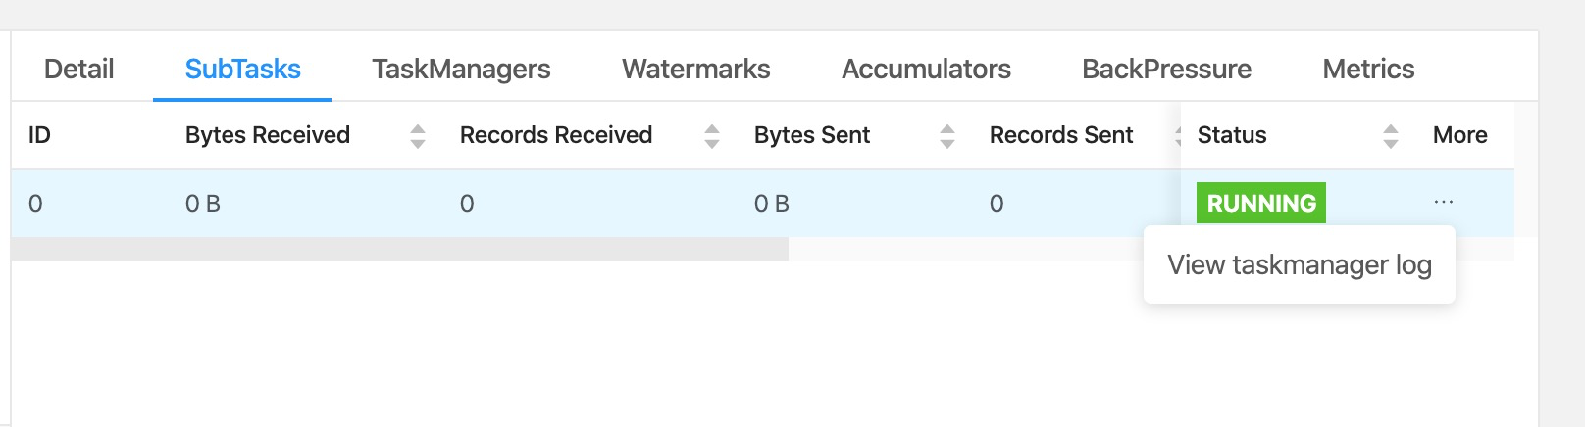Image resolution: width=1585 pixels, height=427 pixels.
Task: Open the TaskManagers tab
Action: tap(461, 69)
